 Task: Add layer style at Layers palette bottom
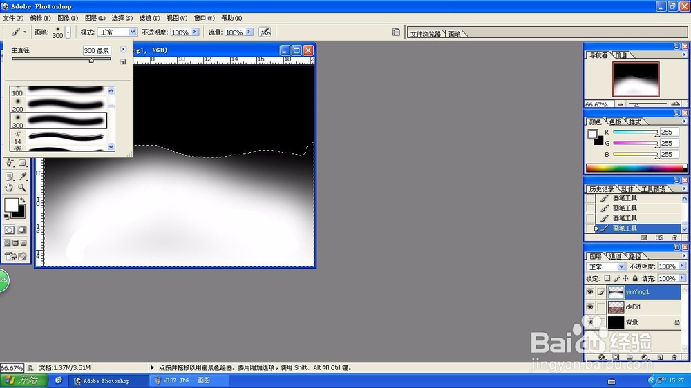tap(602, 357)
